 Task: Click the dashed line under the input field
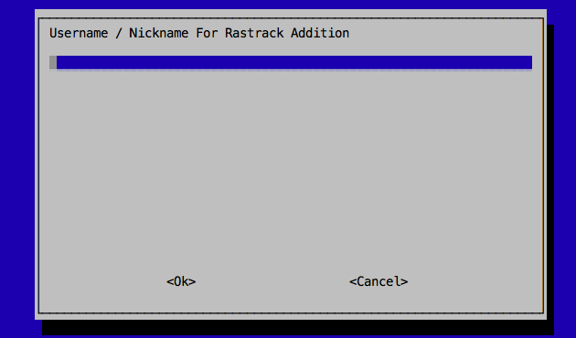(x=291, y=70)
